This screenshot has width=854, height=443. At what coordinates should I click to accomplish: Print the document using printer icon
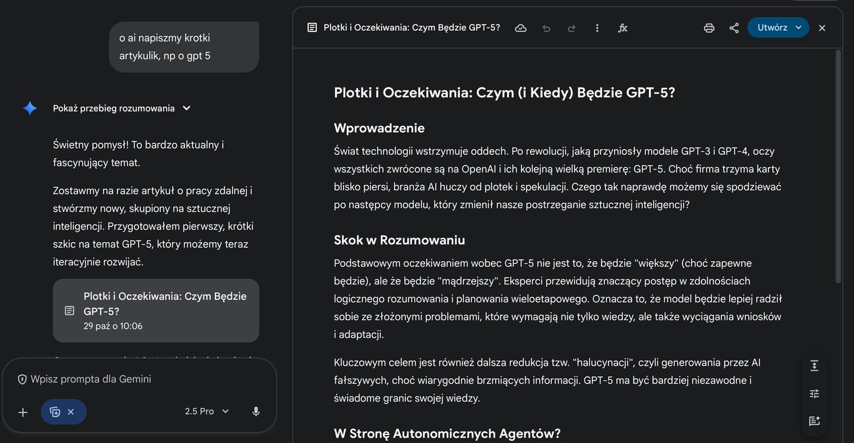pyautogui.click(x=709, y=28)
